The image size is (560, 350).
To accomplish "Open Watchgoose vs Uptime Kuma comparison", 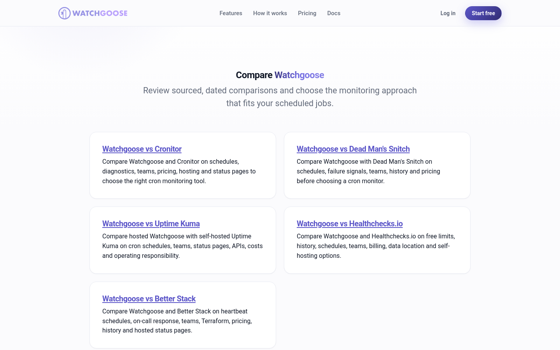I will click(151, 224).
